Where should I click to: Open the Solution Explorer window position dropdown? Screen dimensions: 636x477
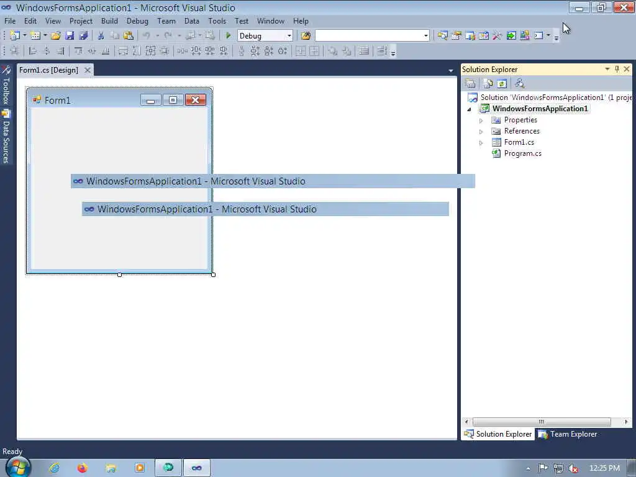click(x=607, y=69)
